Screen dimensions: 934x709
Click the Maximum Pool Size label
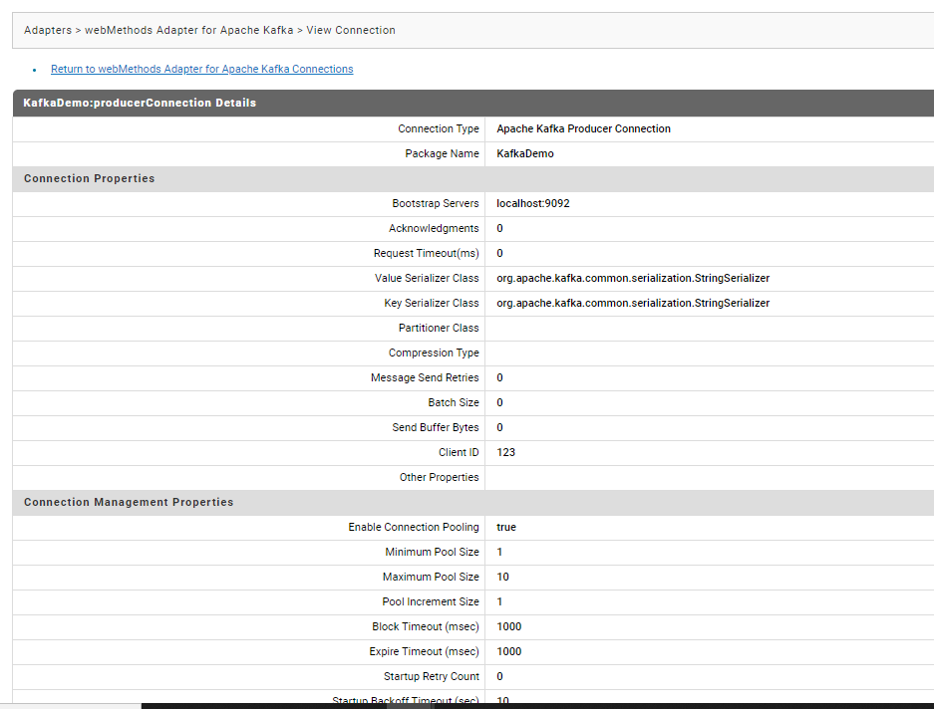(x=431, y=577)
